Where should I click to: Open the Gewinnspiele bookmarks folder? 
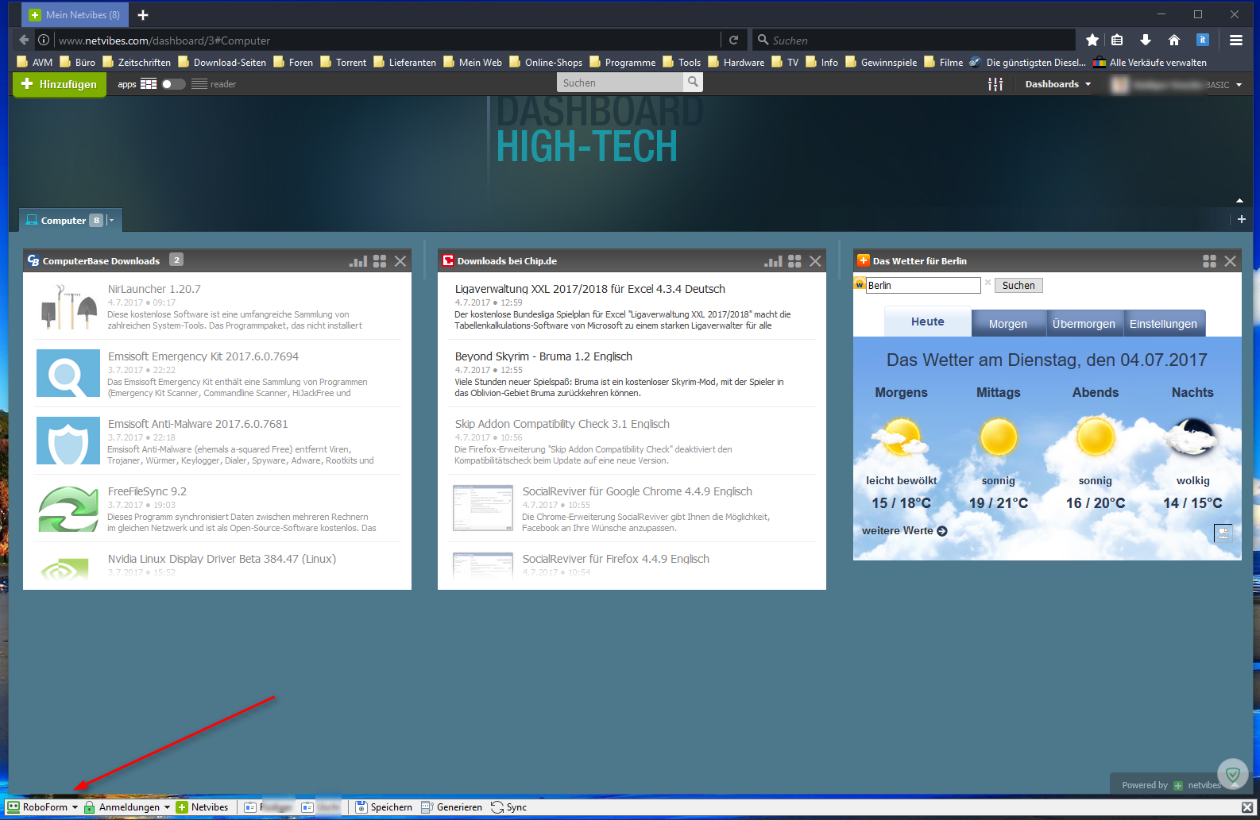(881, 62)
